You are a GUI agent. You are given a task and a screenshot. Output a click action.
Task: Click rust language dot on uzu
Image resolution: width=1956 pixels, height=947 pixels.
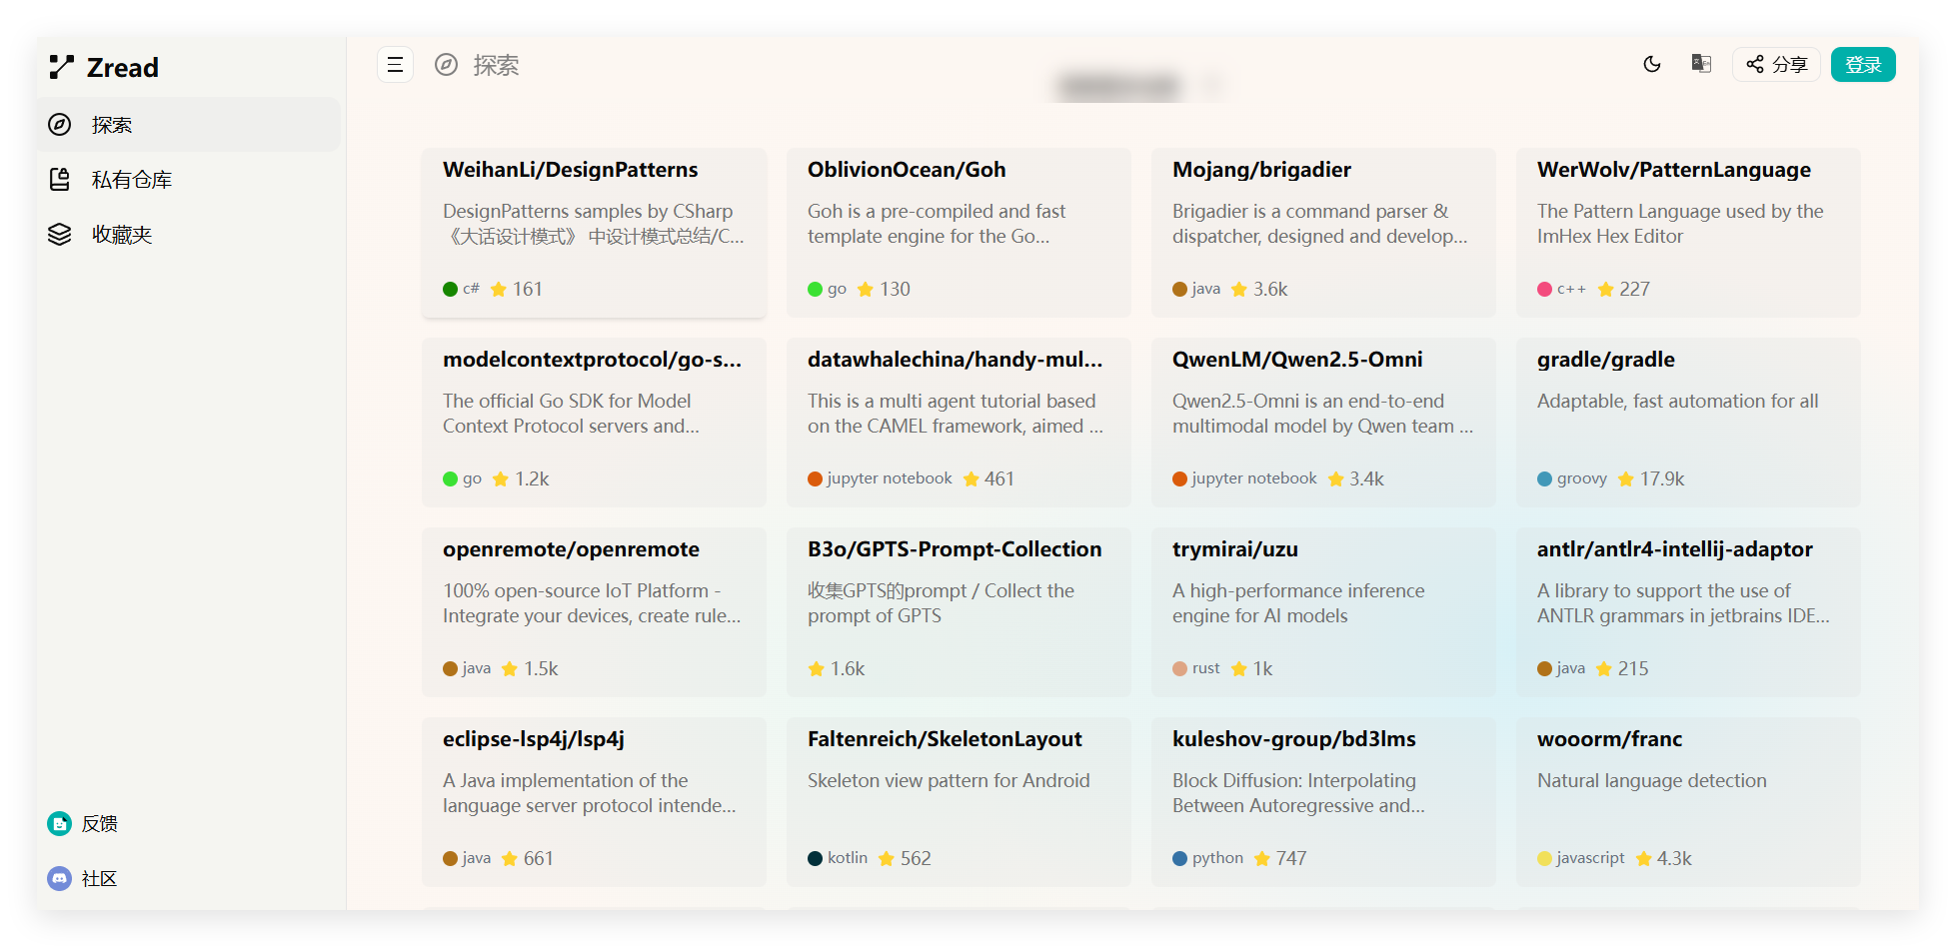point(1179,668)
